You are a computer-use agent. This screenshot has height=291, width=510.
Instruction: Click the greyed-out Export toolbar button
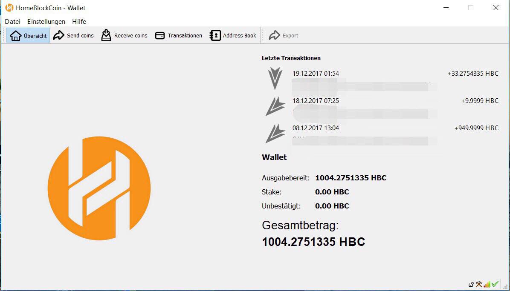tap(283, 35)
